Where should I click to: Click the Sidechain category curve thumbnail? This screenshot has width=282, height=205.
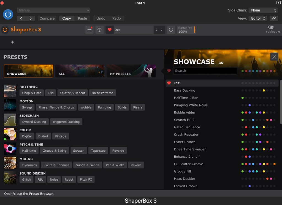10,120
